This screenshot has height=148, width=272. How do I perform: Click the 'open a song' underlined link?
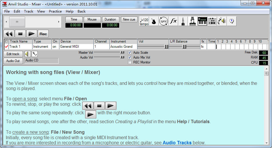coord(25,99)
